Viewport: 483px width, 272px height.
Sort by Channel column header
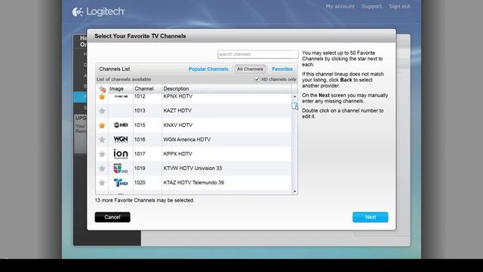144,89
